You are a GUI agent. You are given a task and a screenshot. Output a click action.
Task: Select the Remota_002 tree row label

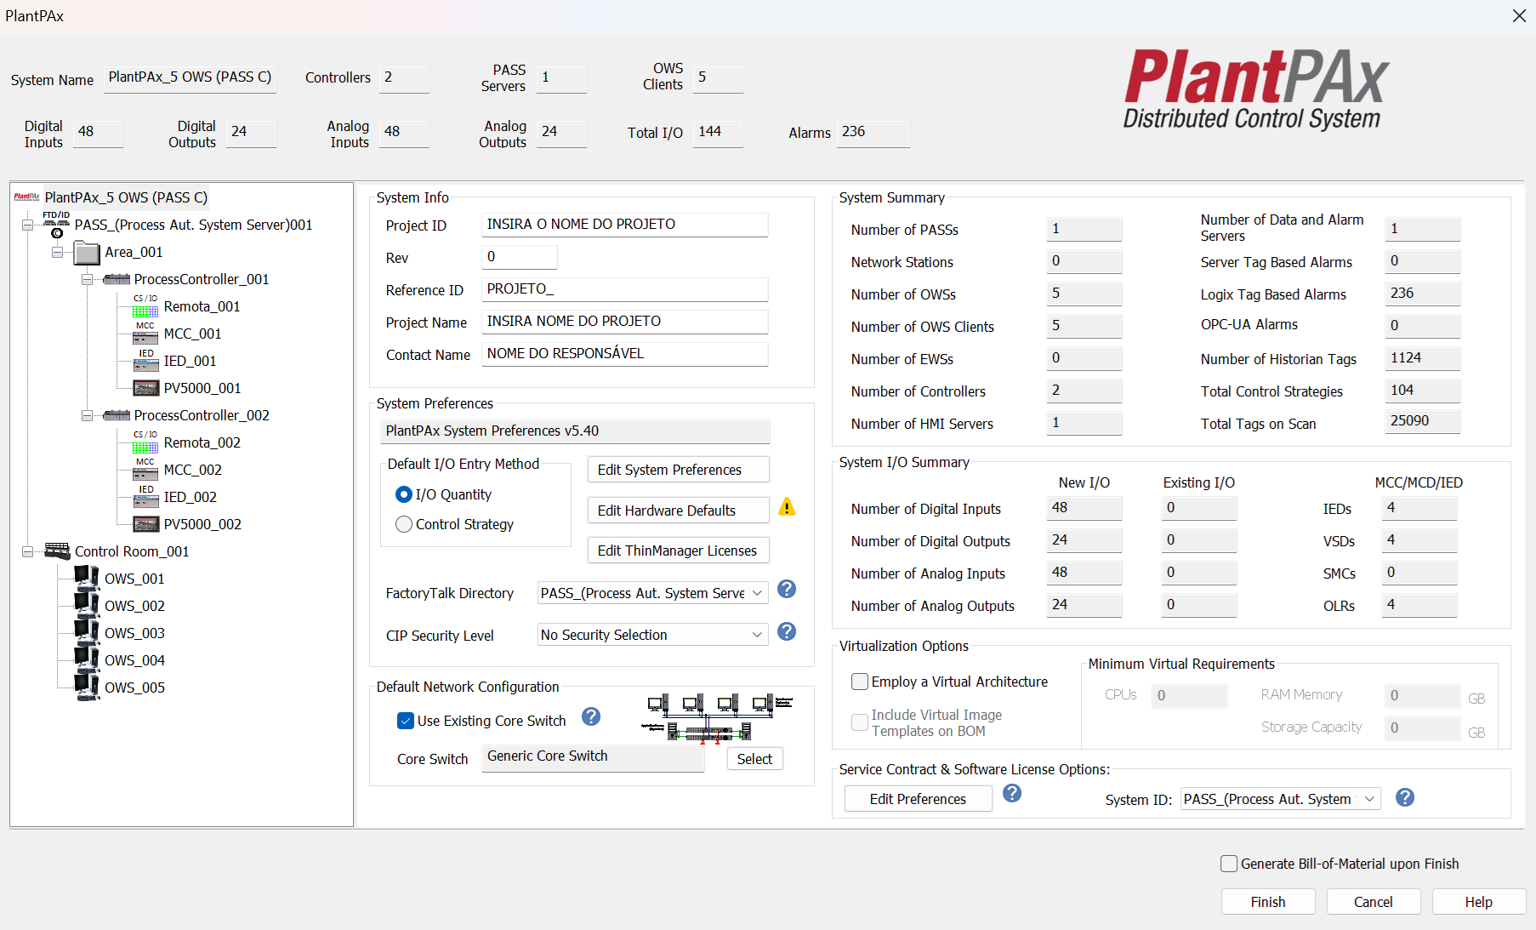pyautogui.click(x=202, y=442)
